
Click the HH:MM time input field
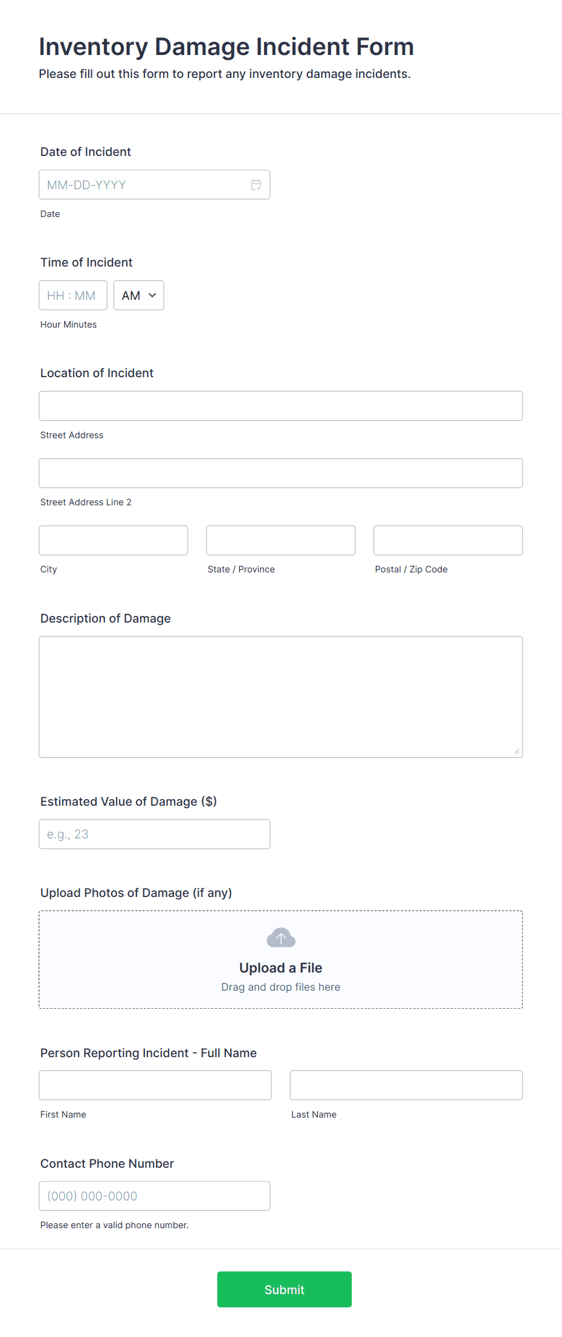pyautogui.click(x=73, y=295)
